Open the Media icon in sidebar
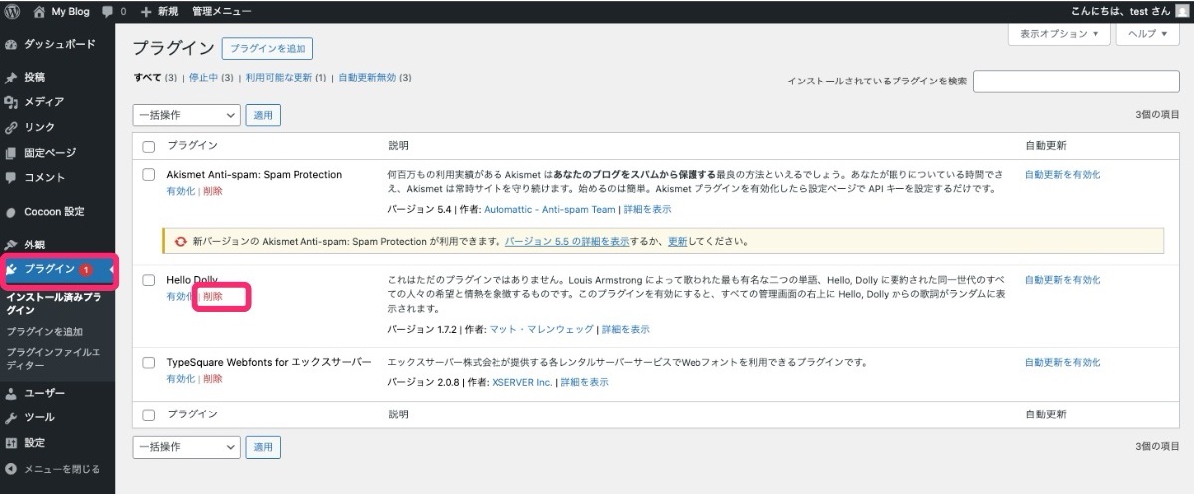This screenshot has height=494, width=1194. click(x=11, y=102)
